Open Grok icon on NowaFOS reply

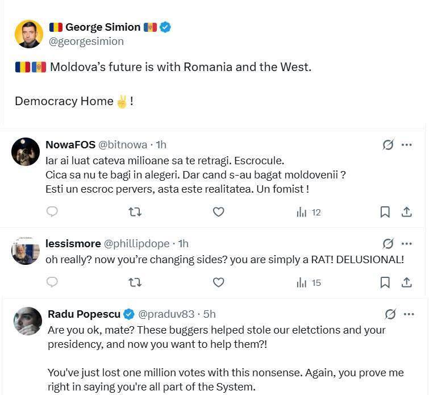388,145
